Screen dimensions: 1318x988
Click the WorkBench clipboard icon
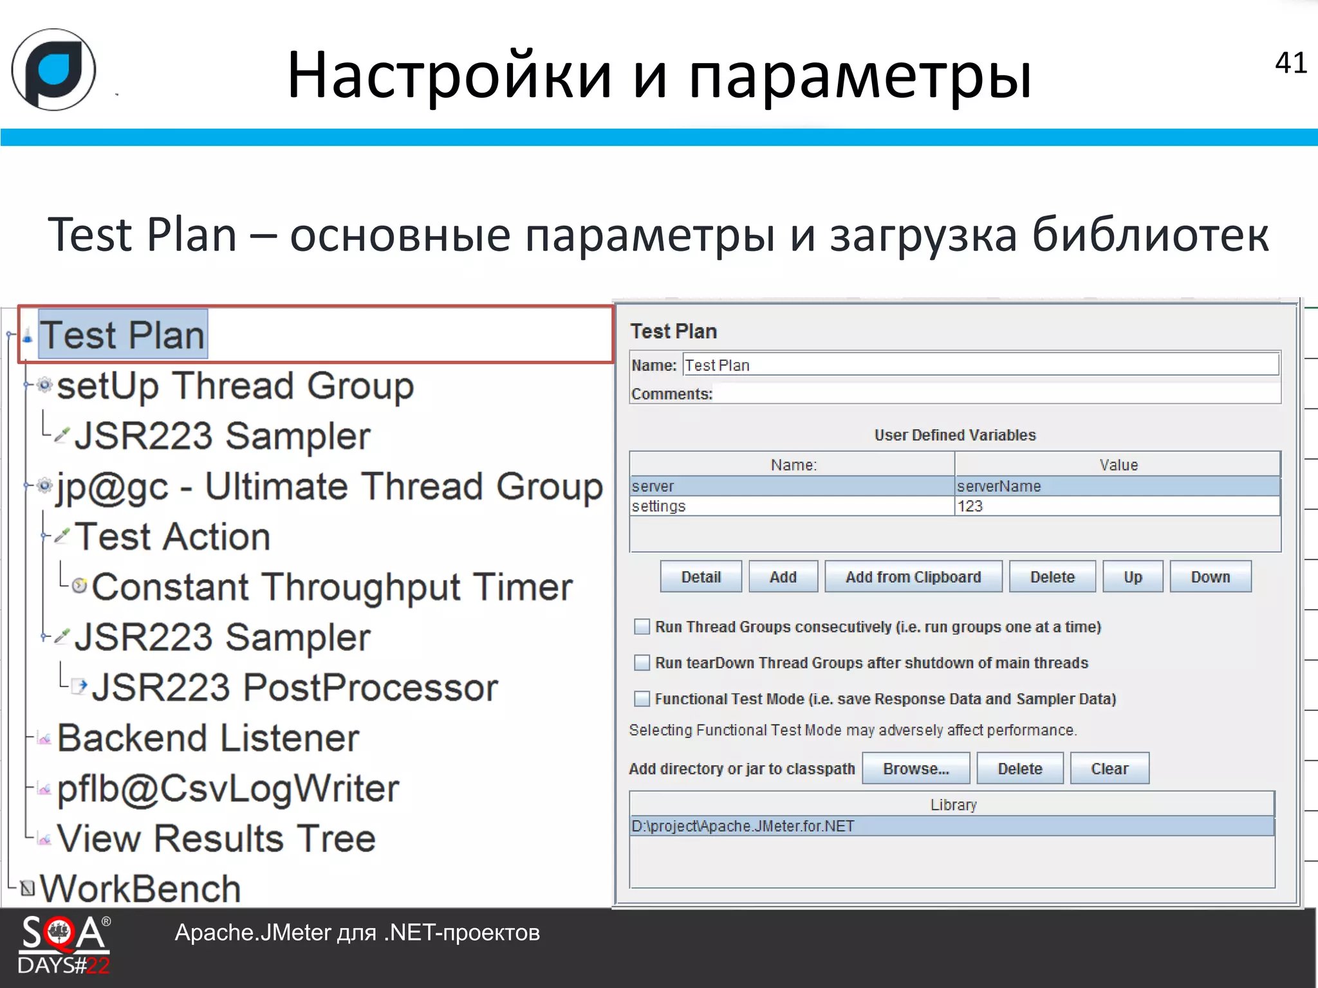[x=27, y=888]
